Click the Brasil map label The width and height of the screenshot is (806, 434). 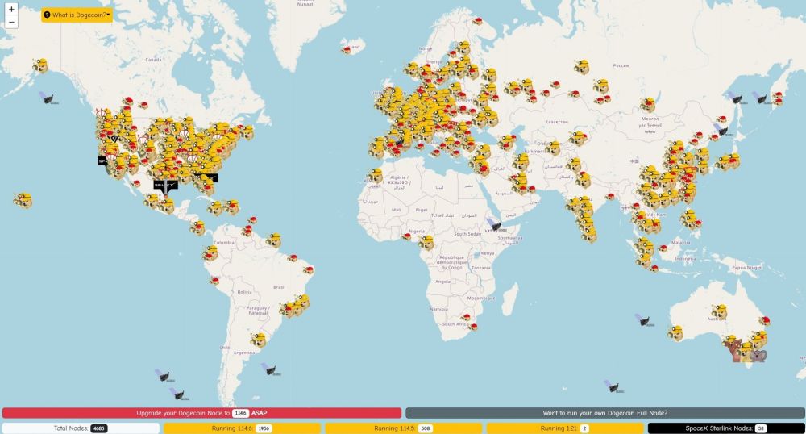[x=279, y=287]
